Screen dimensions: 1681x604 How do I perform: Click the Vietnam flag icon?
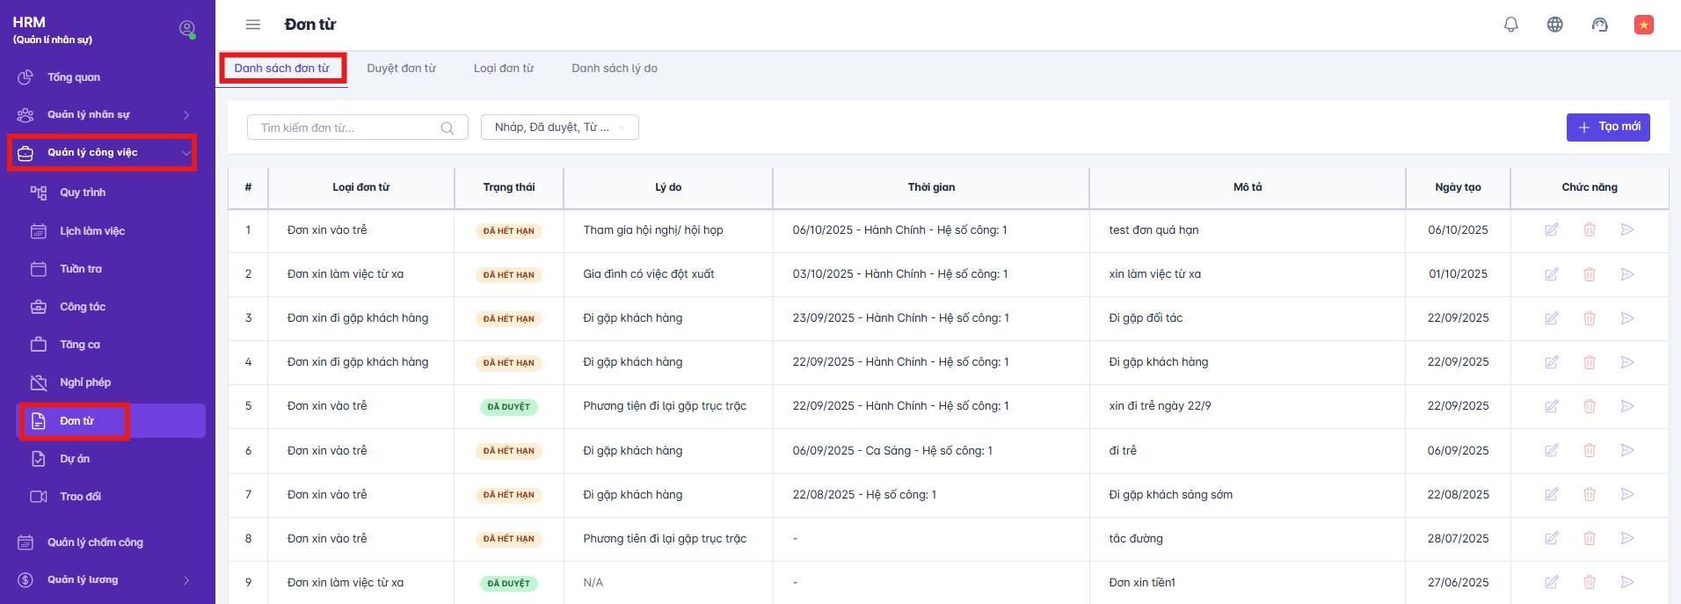click(1643, 25)
